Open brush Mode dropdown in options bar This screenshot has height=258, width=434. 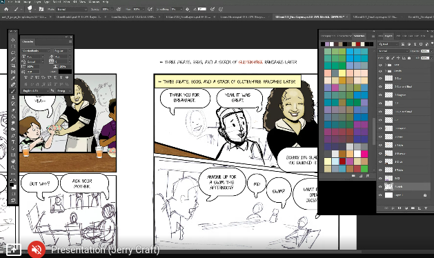coord(72,9)
